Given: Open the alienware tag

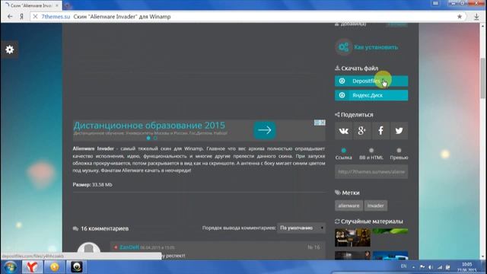Looking at the screenshot, I should click(349, 205).
